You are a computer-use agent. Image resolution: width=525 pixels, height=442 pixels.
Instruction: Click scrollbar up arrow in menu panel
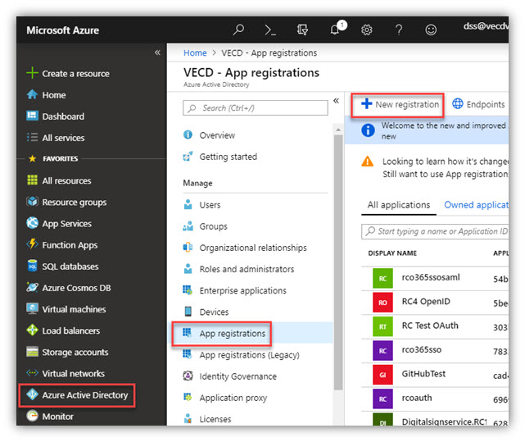[338, 129]
